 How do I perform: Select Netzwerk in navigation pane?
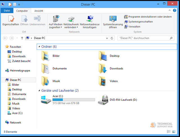13,122
